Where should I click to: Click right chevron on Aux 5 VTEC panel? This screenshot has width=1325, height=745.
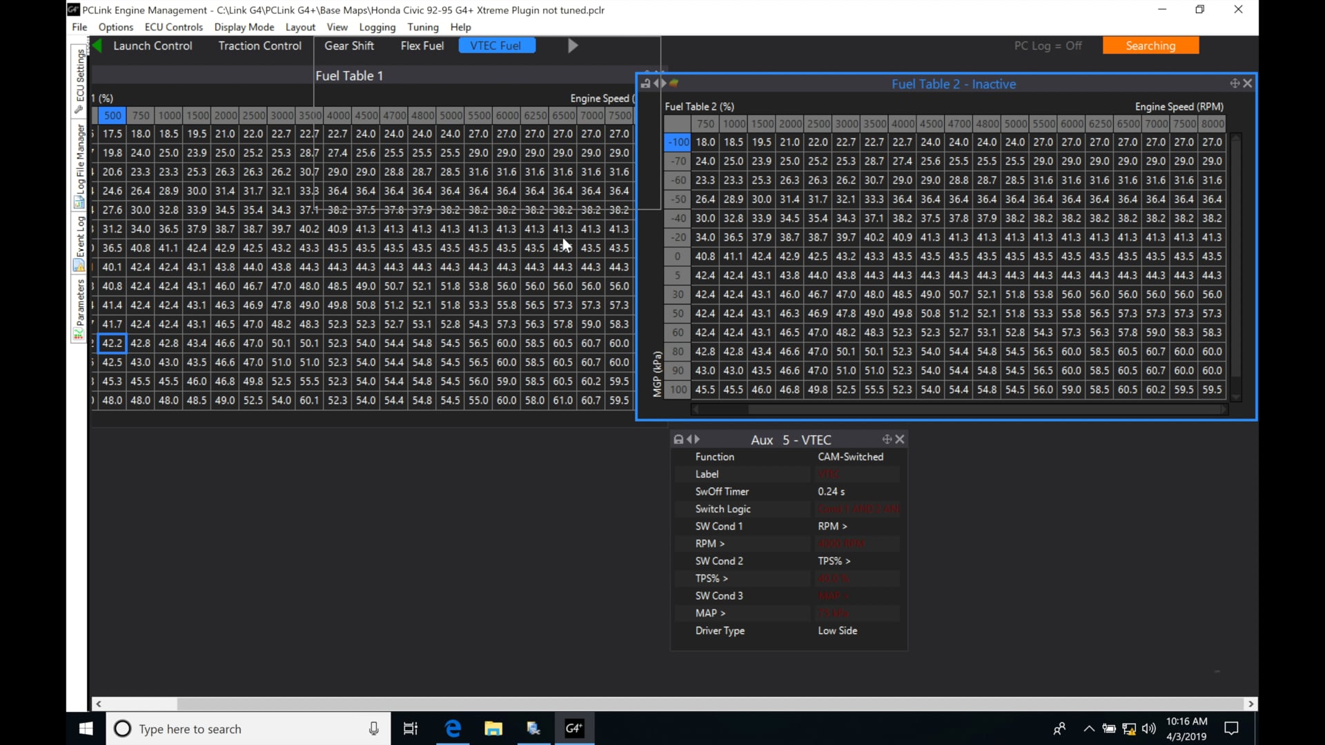697,439
